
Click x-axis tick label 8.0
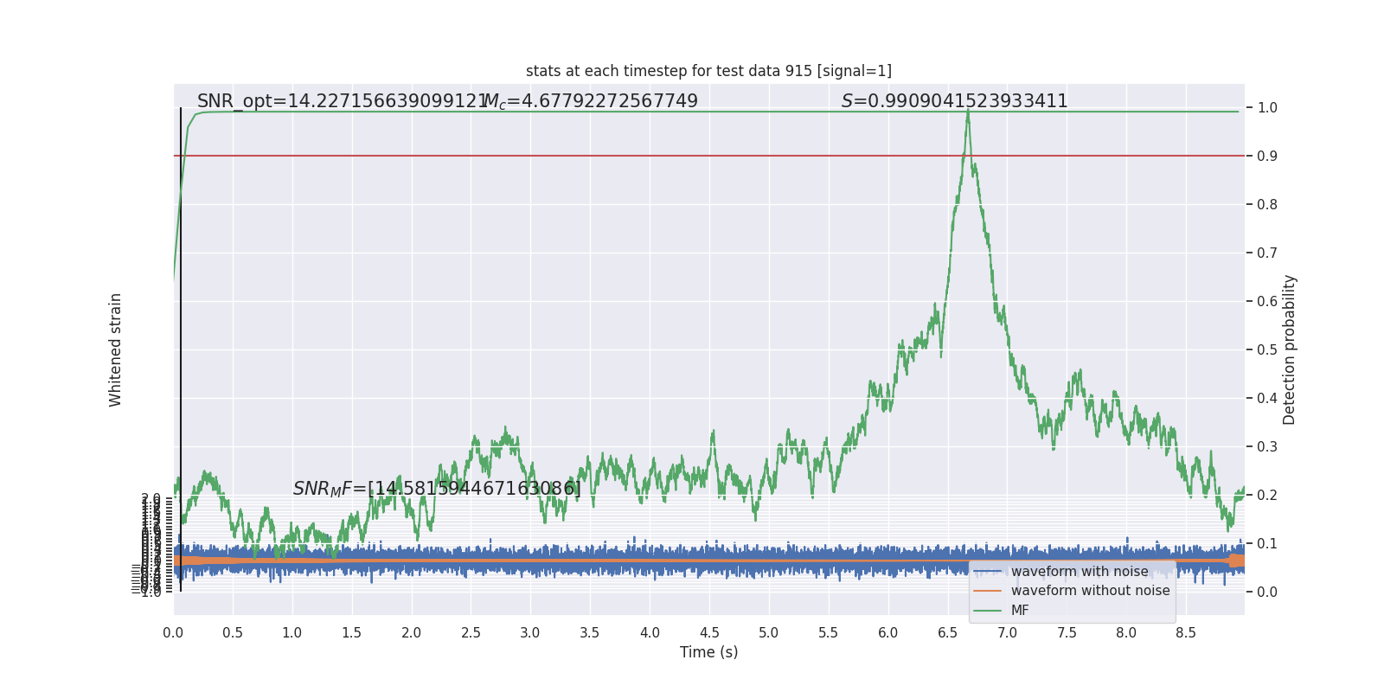click(1126, 633)
